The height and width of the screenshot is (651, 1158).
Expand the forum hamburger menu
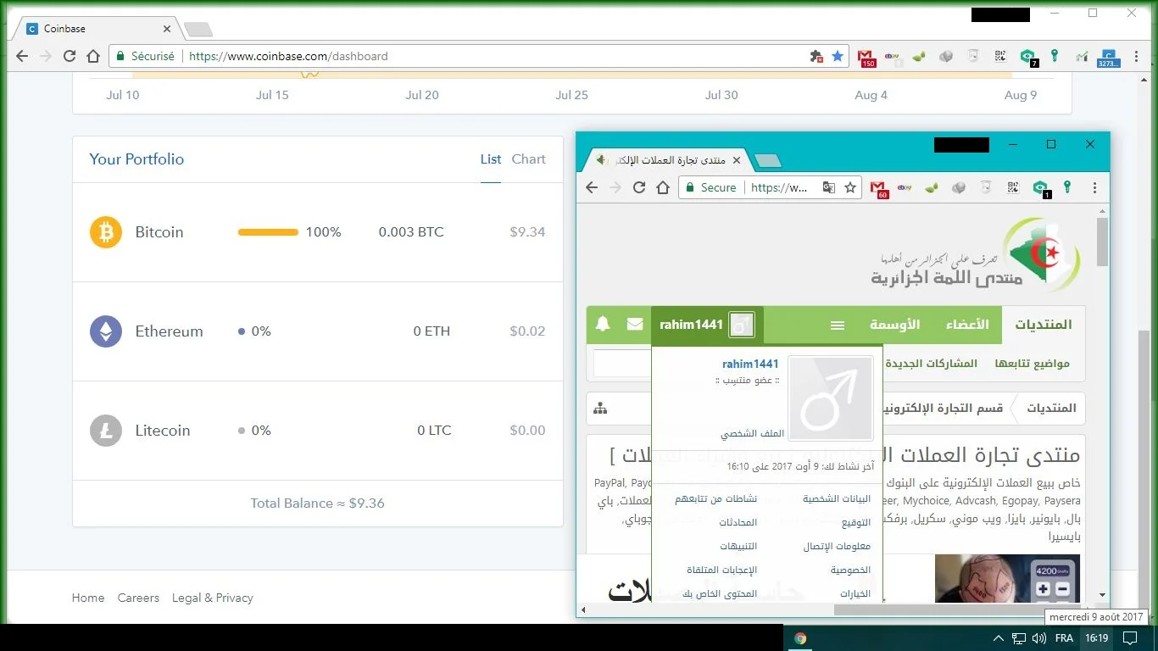coord(838,325)
